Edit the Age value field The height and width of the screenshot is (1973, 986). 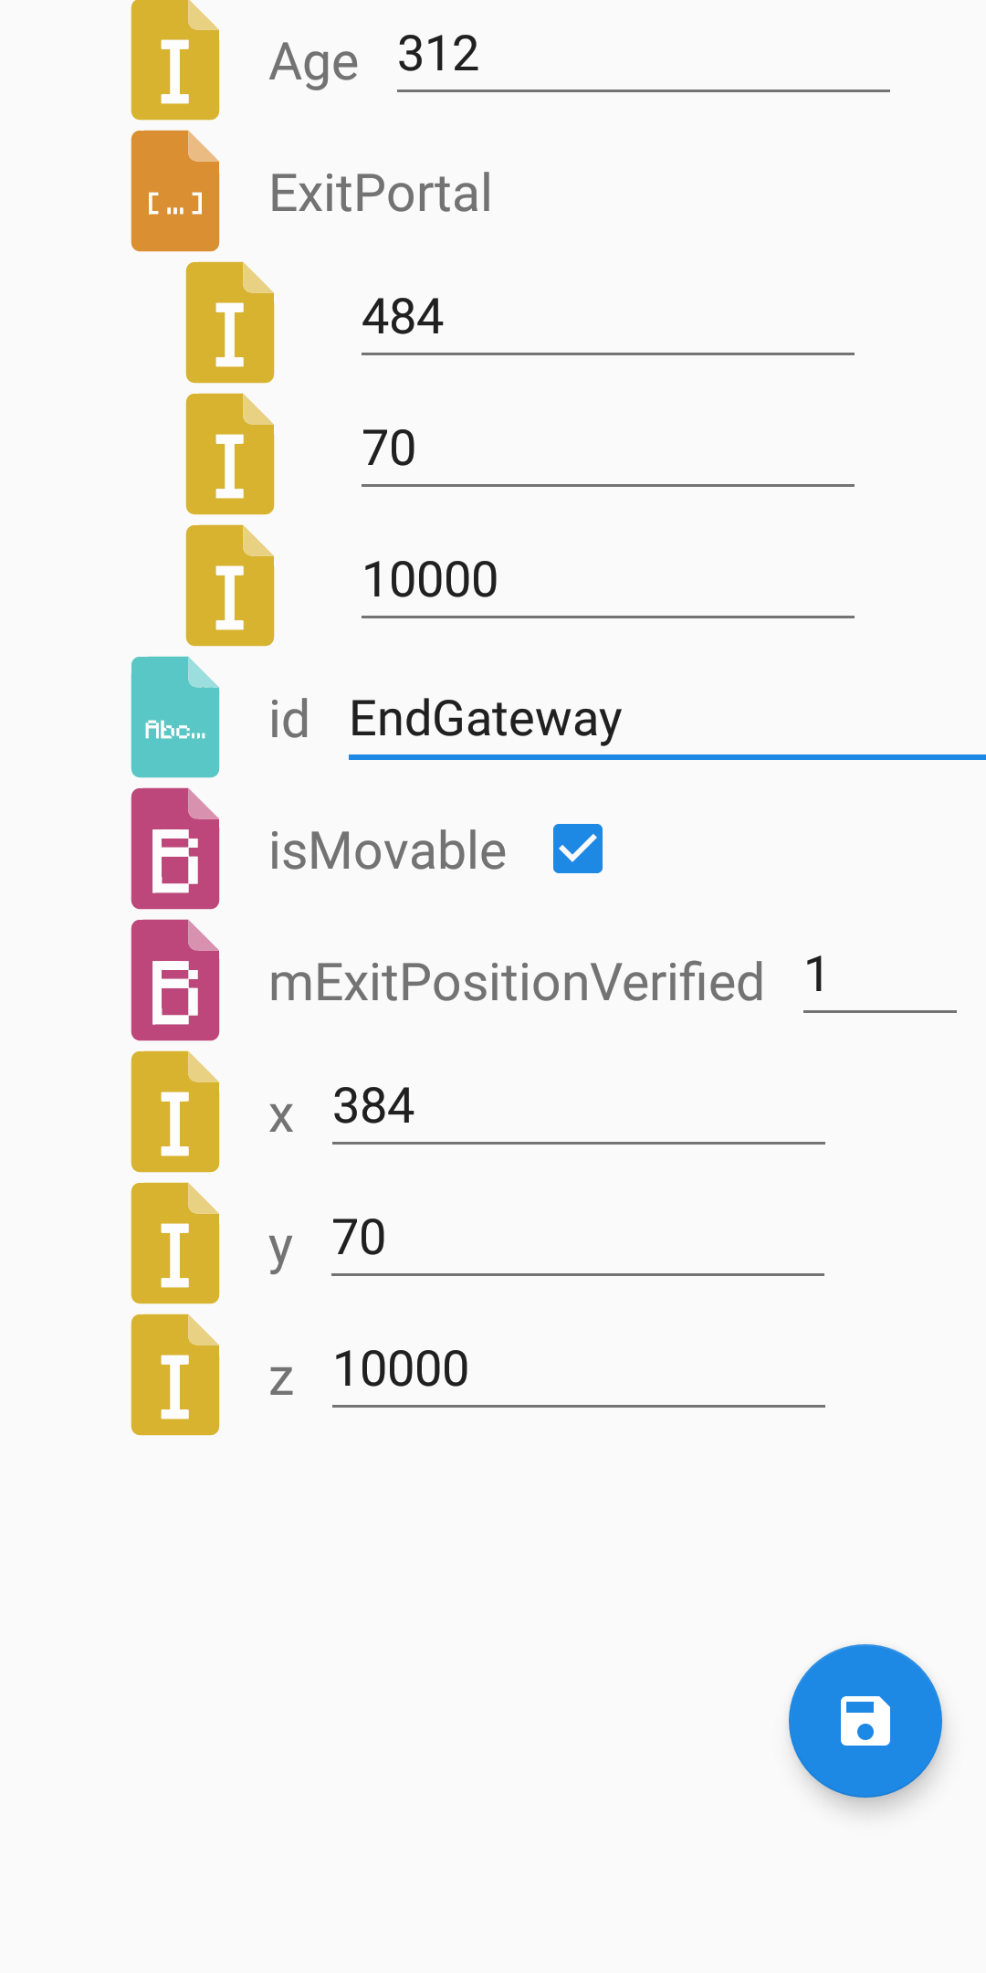coord(643,57)
